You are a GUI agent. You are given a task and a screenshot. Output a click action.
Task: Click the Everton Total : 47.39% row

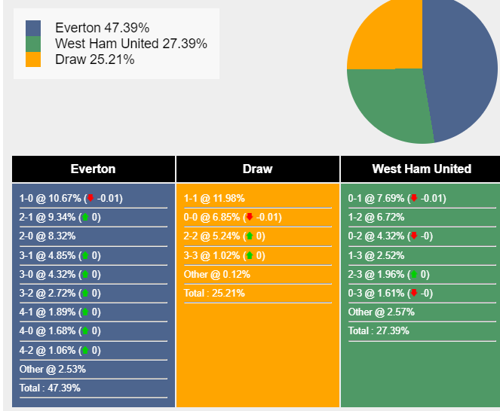(51, 388)
